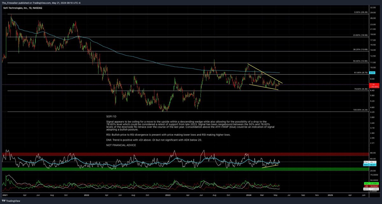Click the 60.00 RSI scale label
This screenshot has height=204, width=382.
pyautogui.click(x=373, y=159)
